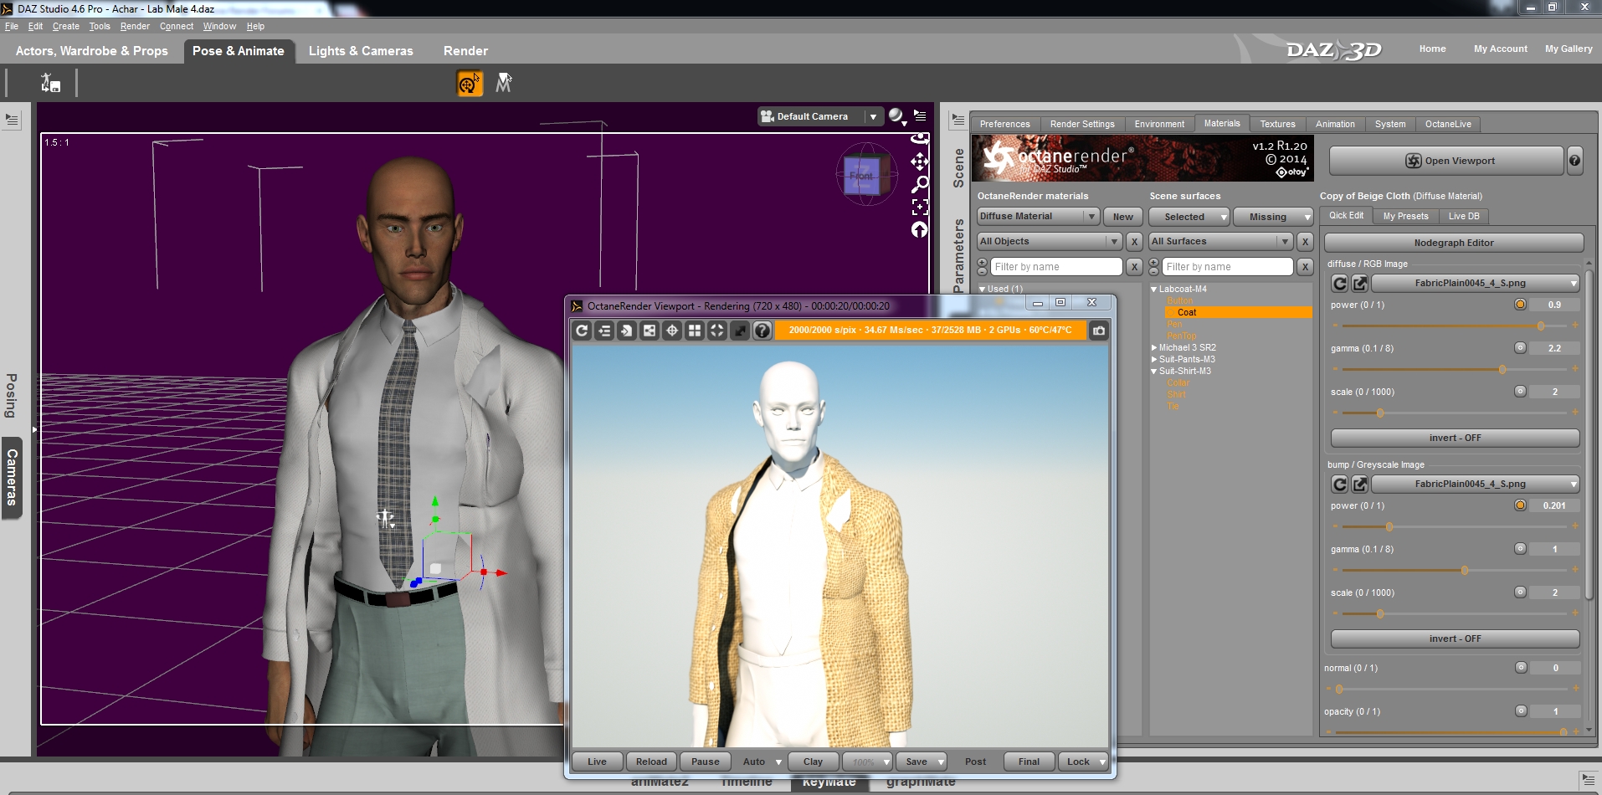Click the indent-list icon in OctaneRender Viewport
Image resolution: width=1602 pixels, height=795 pixels.
tap(604, 331)
